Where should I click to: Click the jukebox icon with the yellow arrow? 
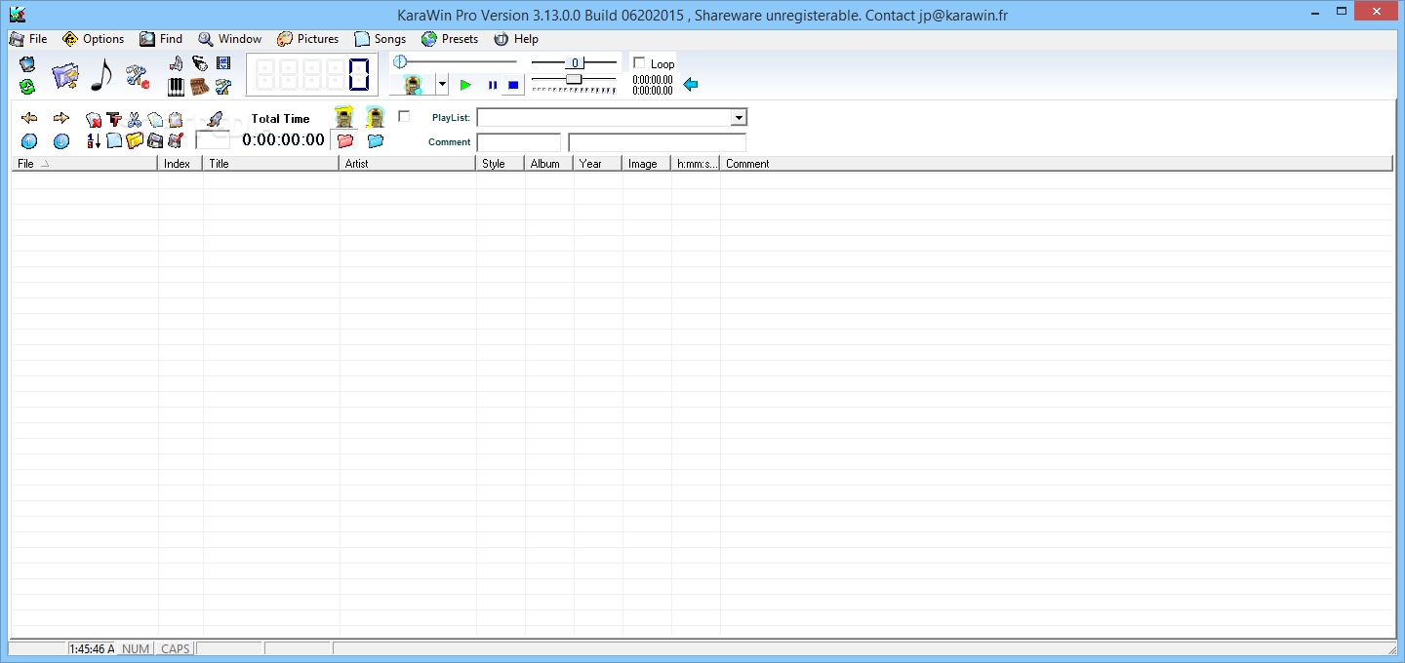coord(344,117)
